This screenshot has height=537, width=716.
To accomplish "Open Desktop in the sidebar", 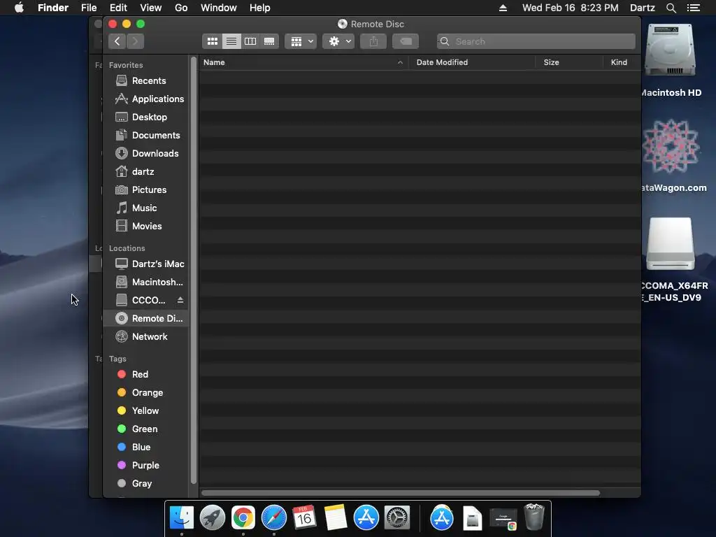I will pyautogui.click(x=146, y=117).
